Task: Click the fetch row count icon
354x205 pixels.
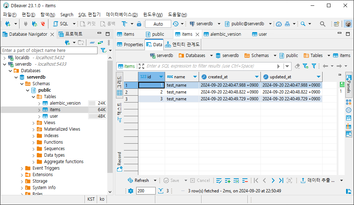Action: [x=160, y=191]
